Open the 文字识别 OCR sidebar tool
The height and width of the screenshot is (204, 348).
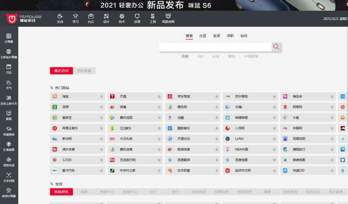8,177
